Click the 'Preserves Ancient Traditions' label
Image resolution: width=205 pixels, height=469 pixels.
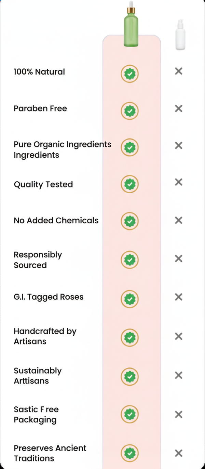(50, 453)
